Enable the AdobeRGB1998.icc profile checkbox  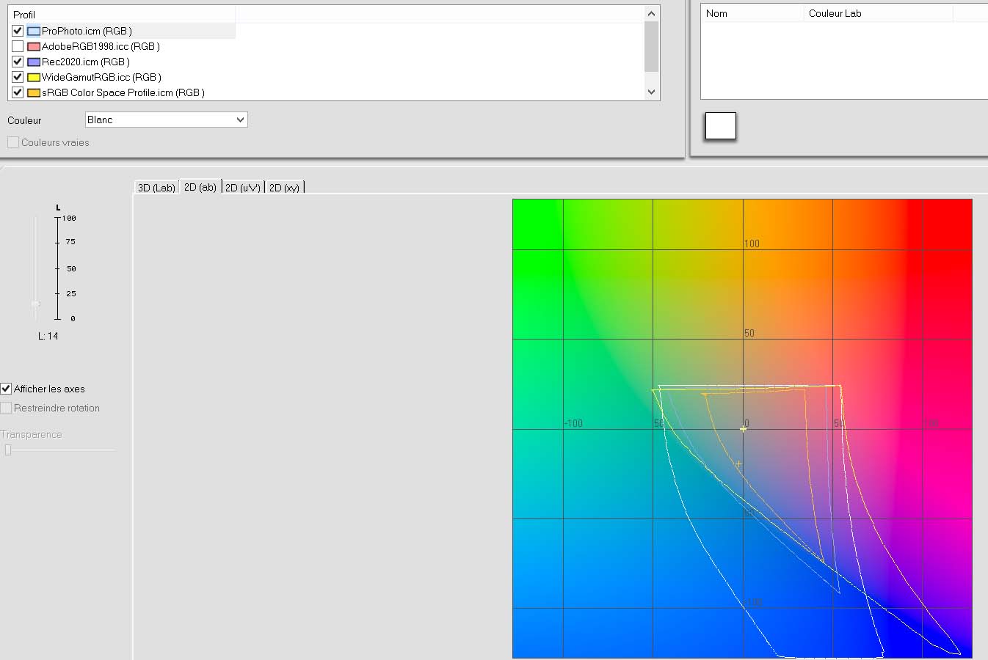pyautogui.click(x=18, y=47)
